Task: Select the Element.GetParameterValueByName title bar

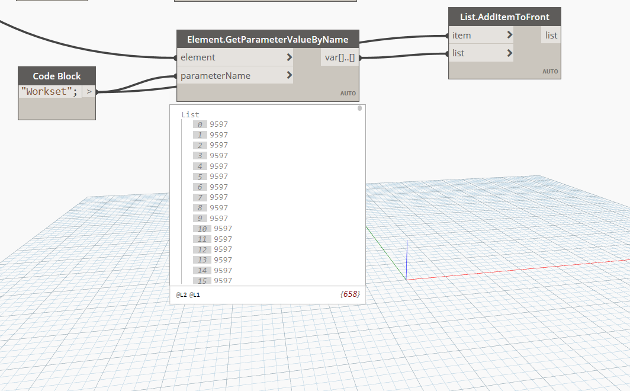Action: click(268, 39)
